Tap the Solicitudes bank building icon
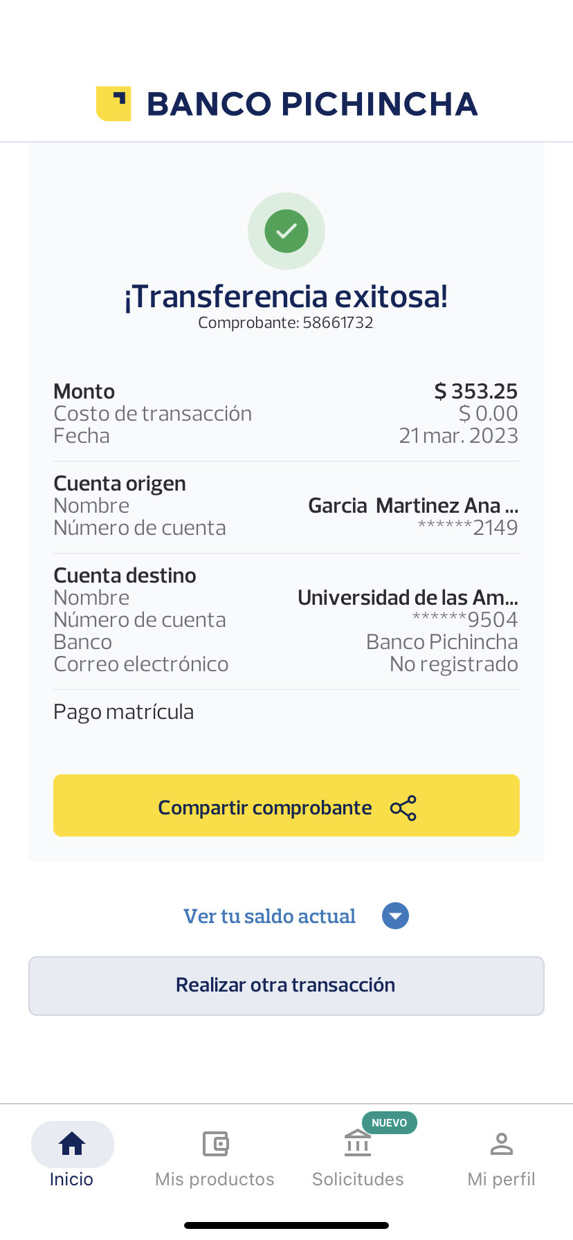The width and height of the screenshot is (573, 1240). [358, 1144]
